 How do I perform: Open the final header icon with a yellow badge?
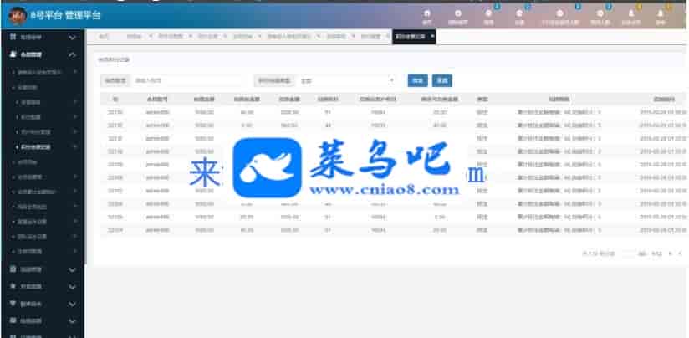tap(661, 17)
